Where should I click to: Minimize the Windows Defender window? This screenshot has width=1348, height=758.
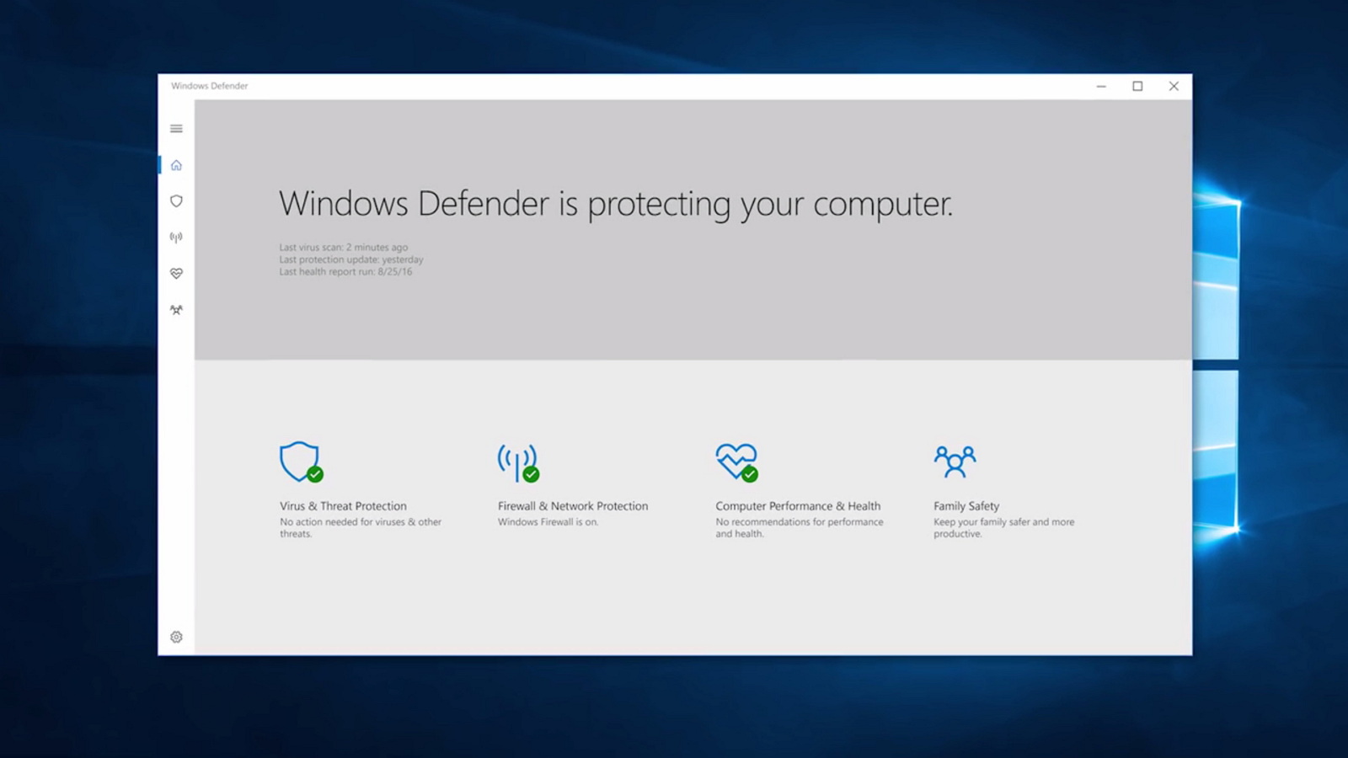[x=1101, y=86]
